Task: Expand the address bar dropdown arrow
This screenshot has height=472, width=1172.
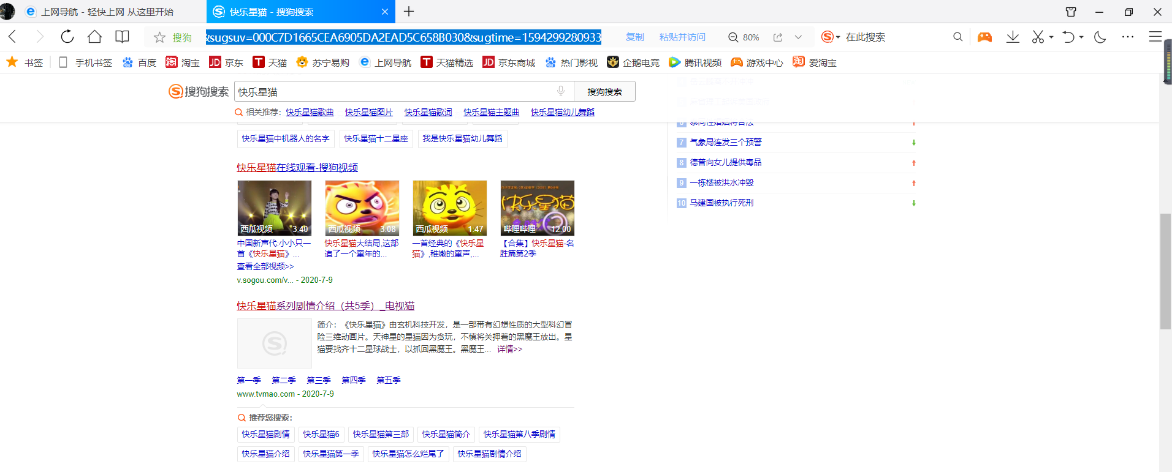Action: point(798,37)
